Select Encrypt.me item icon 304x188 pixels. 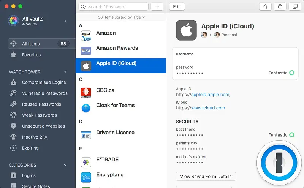coord(86,177)
